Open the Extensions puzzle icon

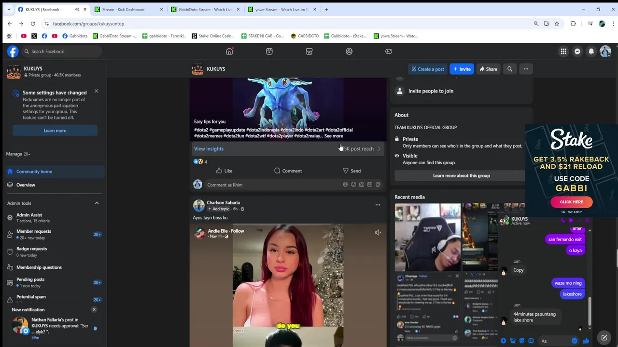(x=573, y=24)
